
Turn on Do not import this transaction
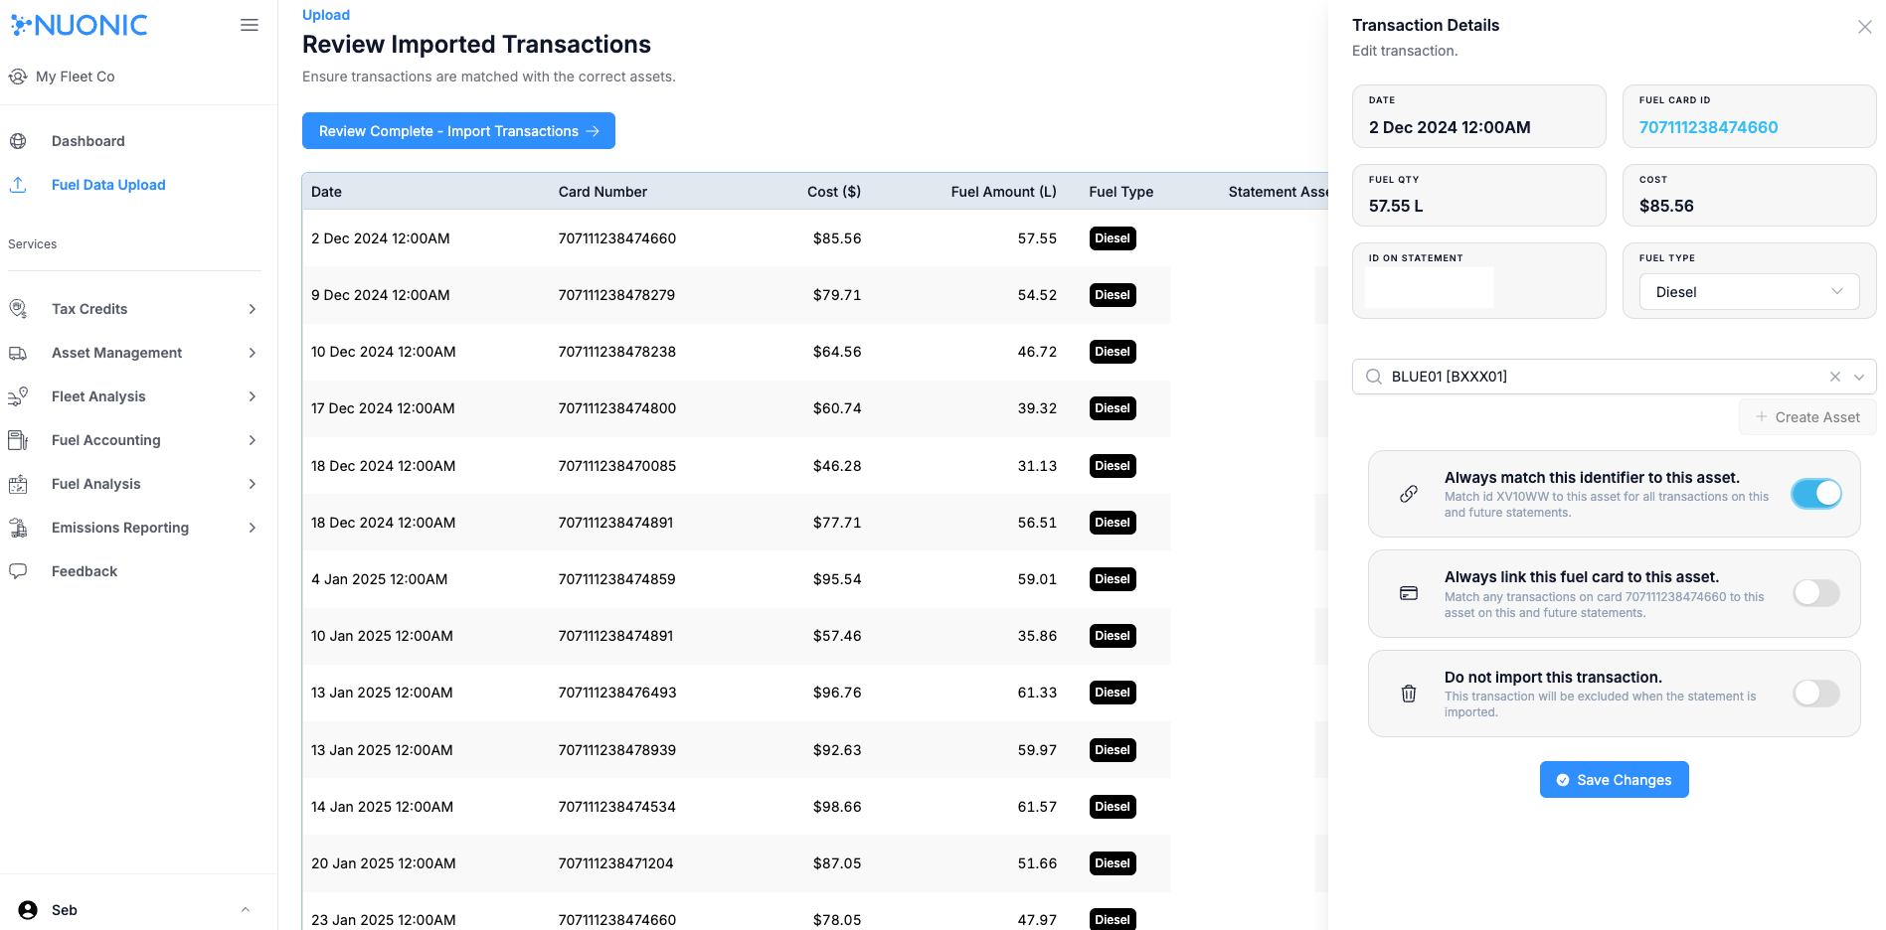pyautogui.click(x=1816, y=694)
